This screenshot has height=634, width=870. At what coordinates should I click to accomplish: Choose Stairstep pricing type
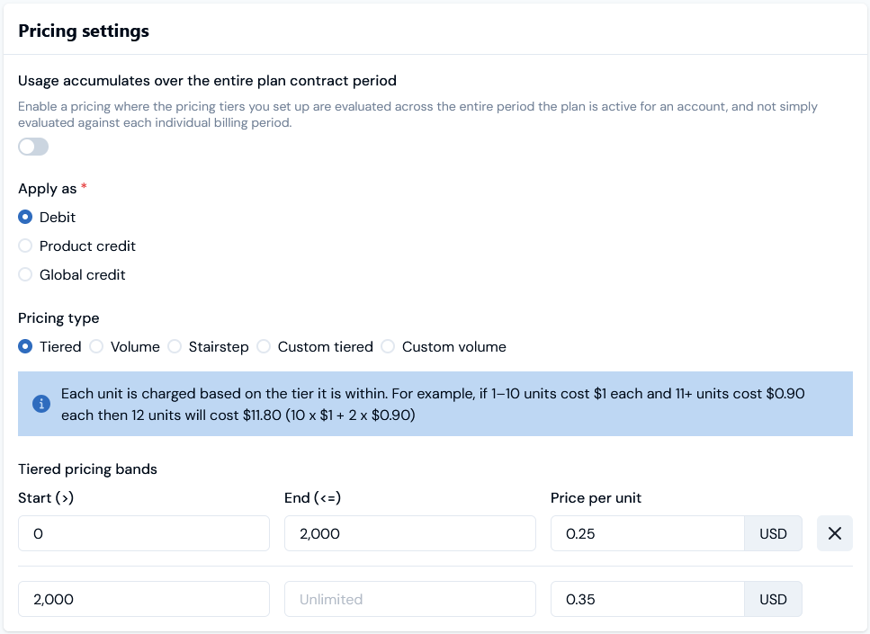click(x=175, y=347)
